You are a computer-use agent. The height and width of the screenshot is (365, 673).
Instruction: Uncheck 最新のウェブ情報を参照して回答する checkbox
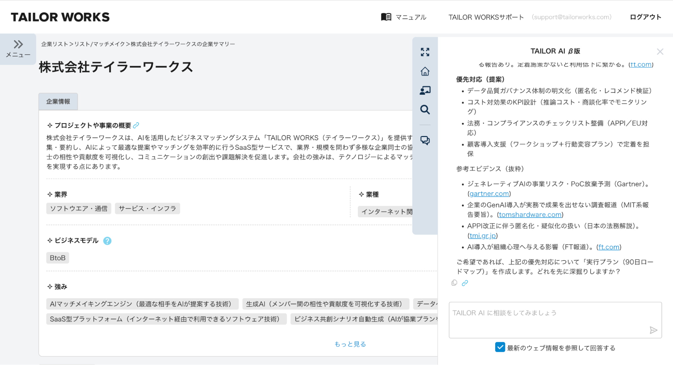click(500, 347)
